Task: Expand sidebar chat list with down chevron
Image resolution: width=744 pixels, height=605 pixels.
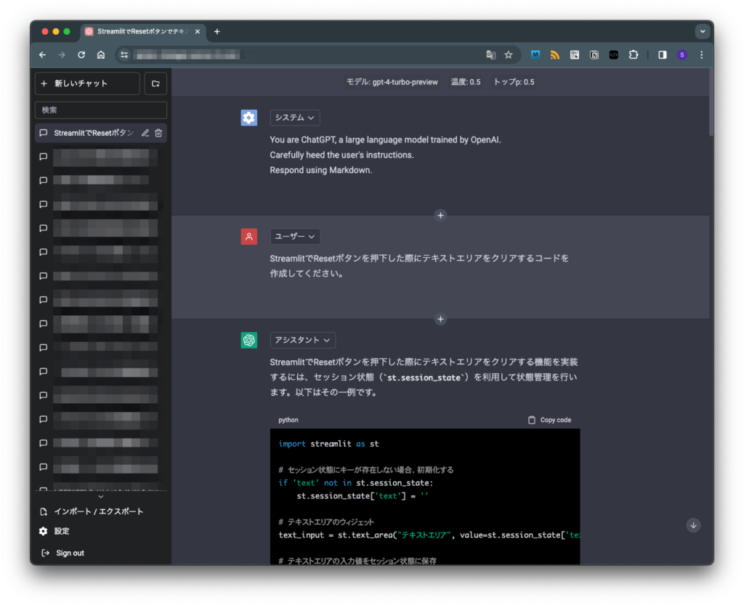Action: pyautogui.click(x=100, y=497)
